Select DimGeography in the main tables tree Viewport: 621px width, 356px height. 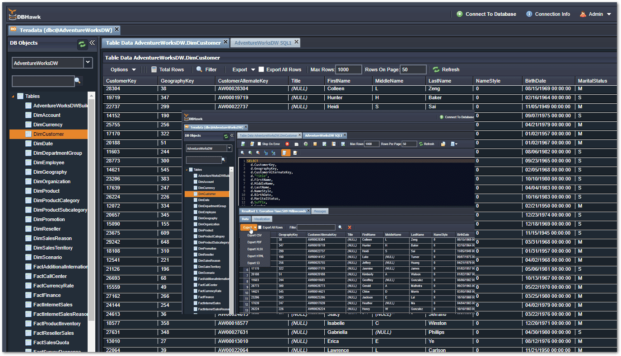pos(50,172)
